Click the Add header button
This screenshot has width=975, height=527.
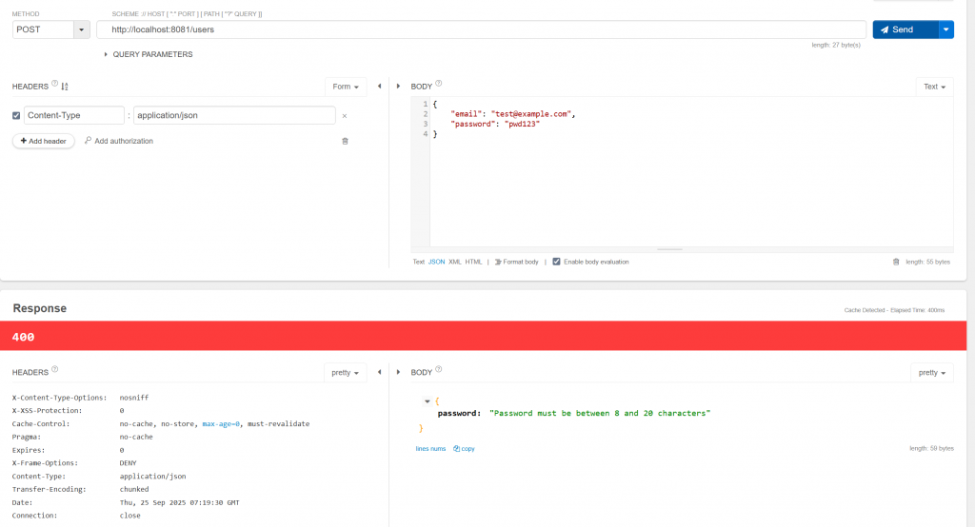click(44, 141)
